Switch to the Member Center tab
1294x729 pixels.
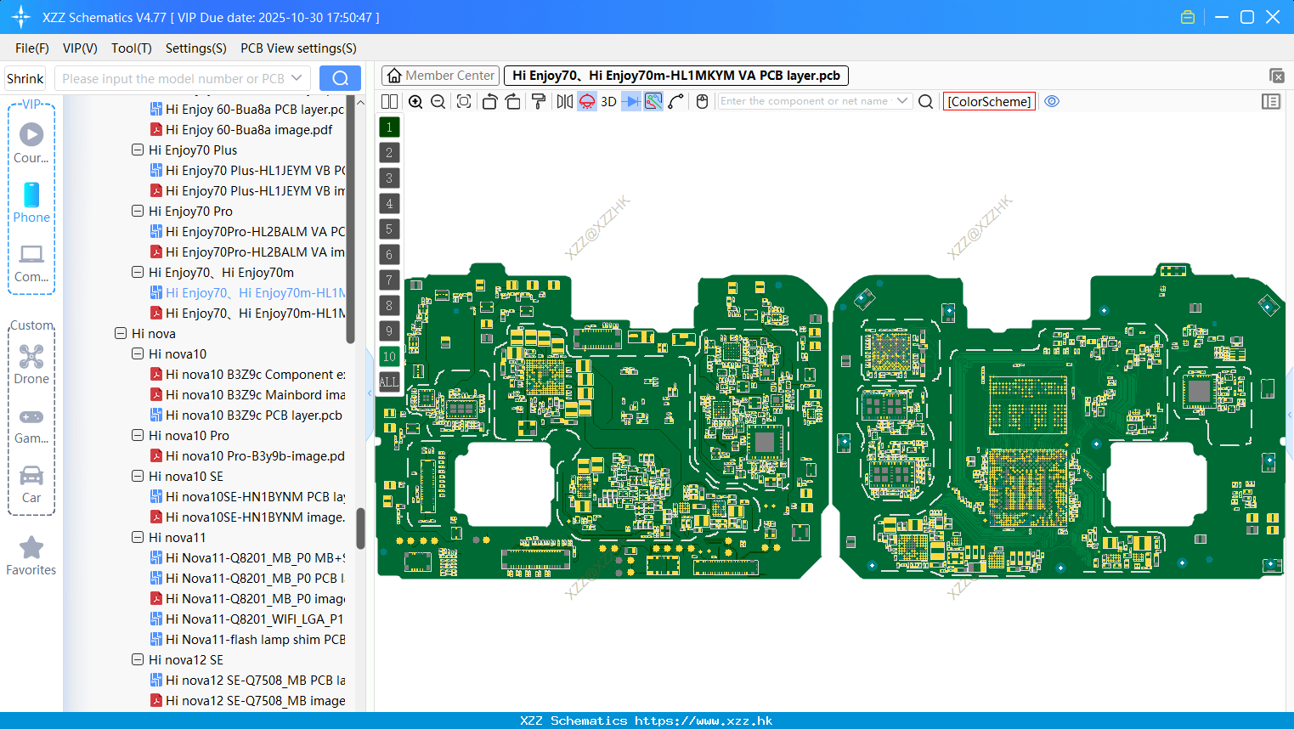pyautogui.click(x=441, y=76)
